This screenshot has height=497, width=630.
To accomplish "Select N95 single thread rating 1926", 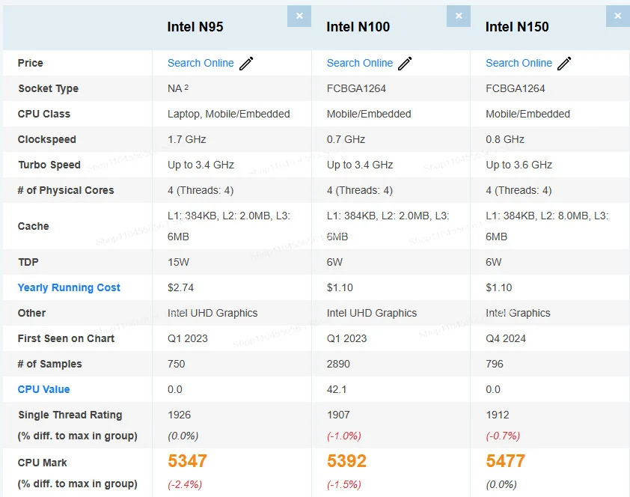I will coord(180,415).
